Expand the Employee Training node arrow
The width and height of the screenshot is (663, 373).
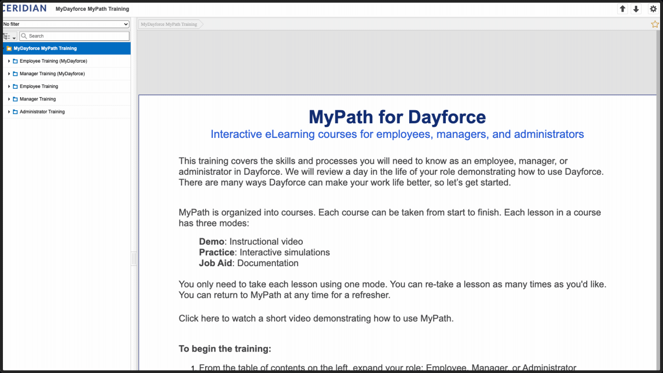9,86
